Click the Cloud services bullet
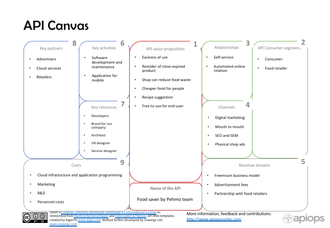Viewport: 330px width, 228px height. [x=49, y=68]
